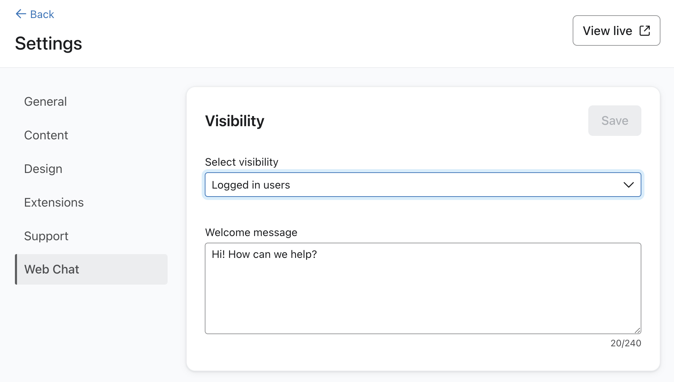Click the welcome message input field
This screenshot has height=382, width=674.
pos(423,288)
